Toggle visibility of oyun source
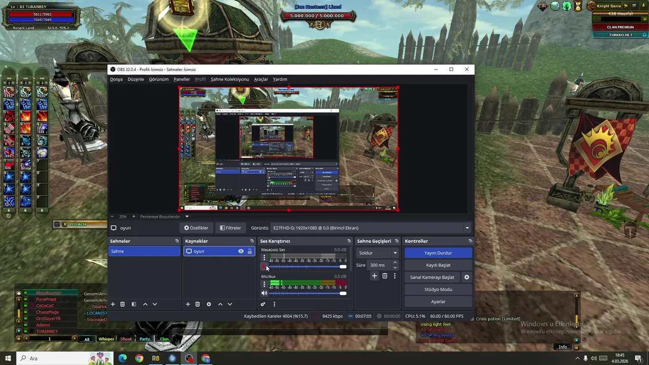 [x=241, y=251]
